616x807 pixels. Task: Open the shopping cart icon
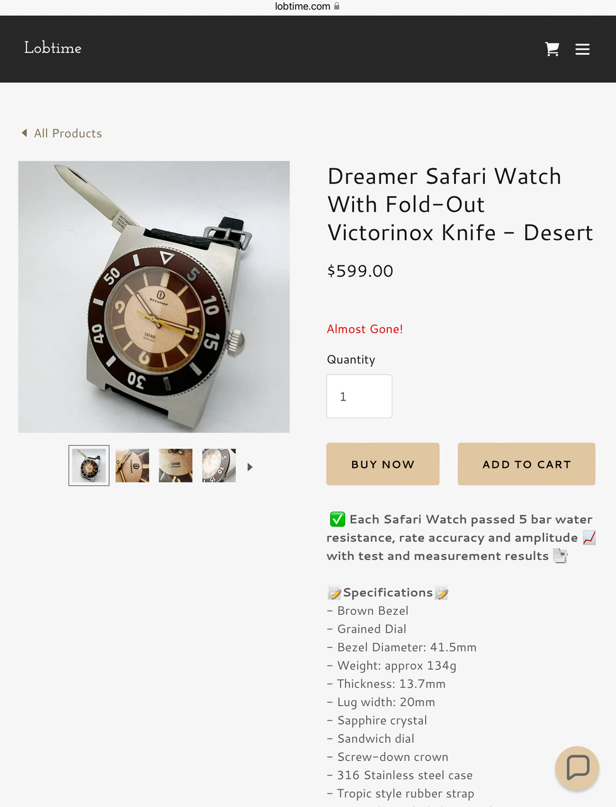552,49
